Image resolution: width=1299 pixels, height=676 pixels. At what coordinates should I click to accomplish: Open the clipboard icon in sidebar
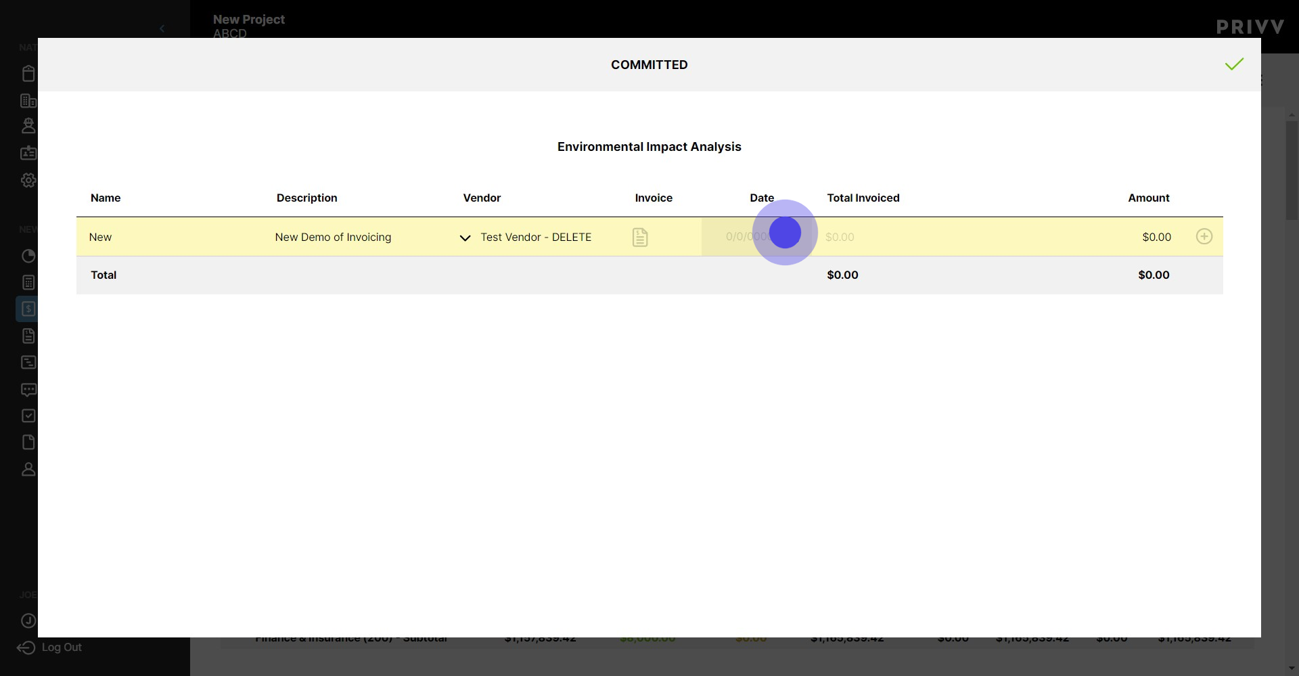tap(28, 73)
